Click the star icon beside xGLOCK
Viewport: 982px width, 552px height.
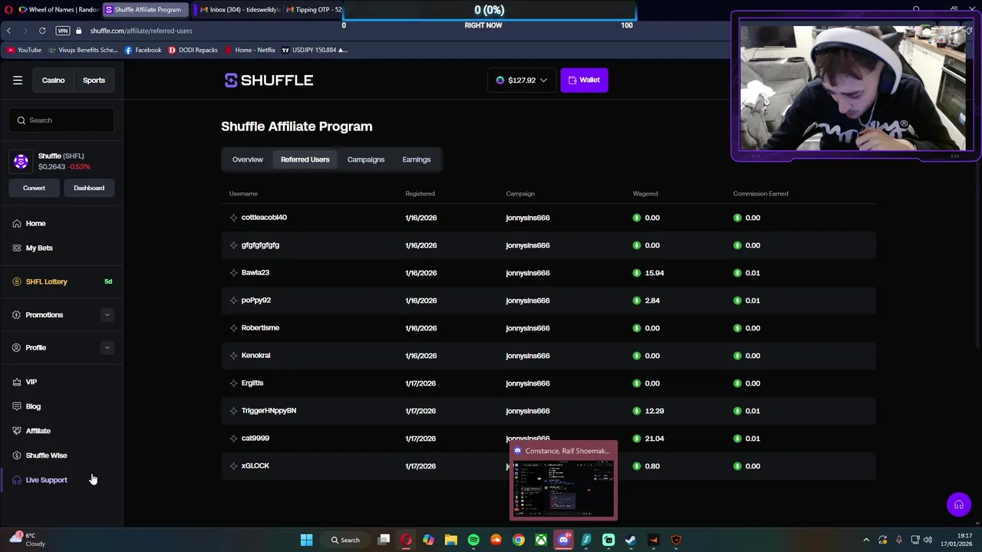click(233, 466)
